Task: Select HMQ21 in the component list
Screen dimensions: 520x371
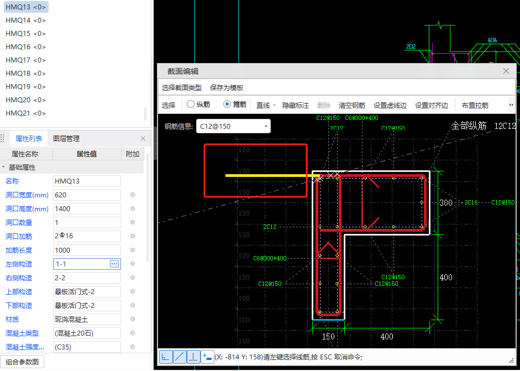Action: tap(26, 113)
